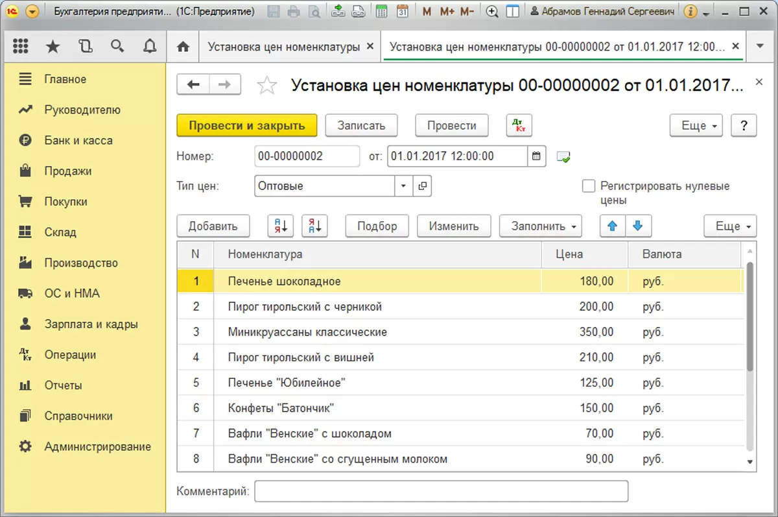Expand the 'Еще' menu above table
Image resolution: width=778 pixels, height=517 pixels.
tap(730, 226)
